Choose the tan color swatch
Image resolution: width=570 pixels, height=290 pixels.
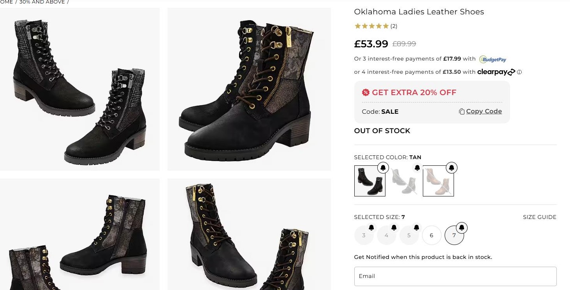438,181
